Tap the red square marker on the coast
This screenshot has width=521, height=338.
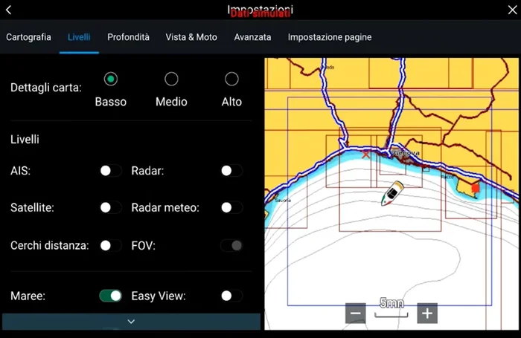tap(476, 189)
